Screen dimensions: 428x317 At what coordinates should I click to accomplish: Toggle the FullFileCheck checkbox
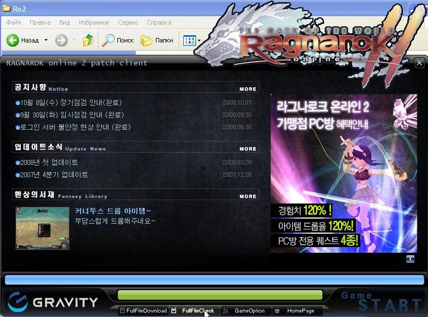pyautogui.click(x=174, y=311)
